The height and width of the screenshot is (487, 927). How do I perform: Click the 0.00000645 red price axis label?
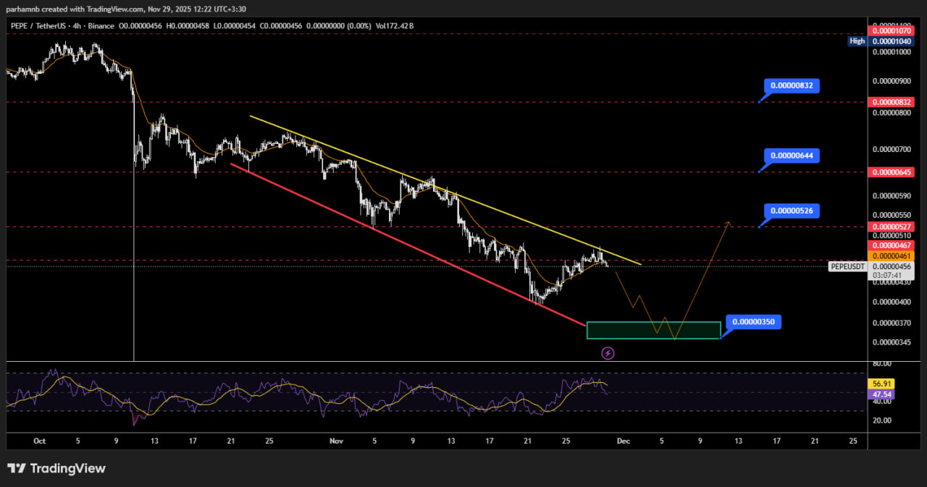(x=892, y=172)
